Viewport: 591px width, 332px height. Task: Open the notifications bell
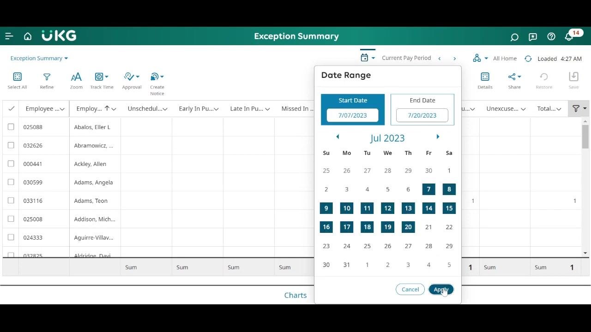[569, 36]
